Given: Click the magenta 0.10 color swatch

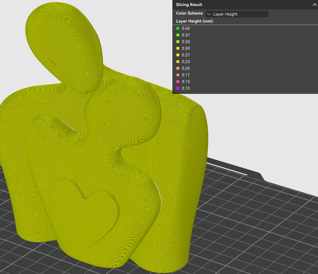Looking at the screenshot, I should [178, 88].
